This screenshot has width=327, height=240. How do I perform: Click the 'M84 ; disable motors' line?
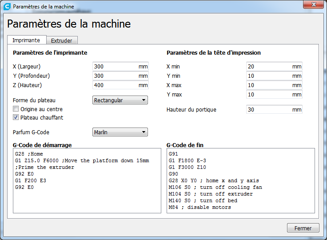click(x=200, y=207)
